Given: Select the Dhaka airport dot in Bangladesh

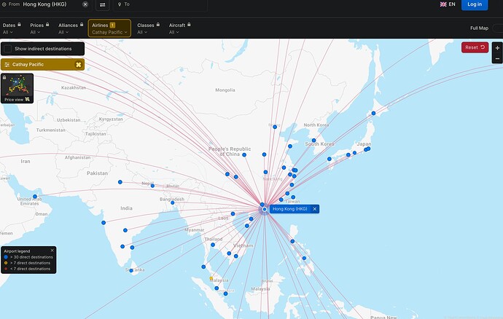Looking at the screenshot, I should 172,202.
